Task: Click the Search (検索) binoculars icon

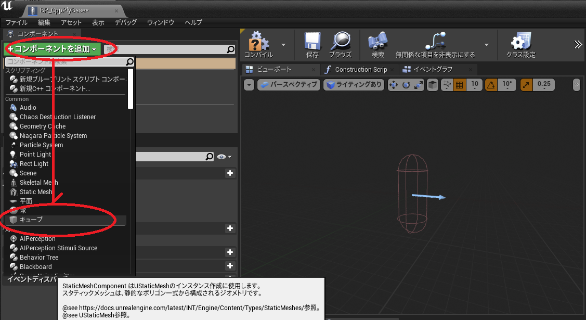Action: pos(378,44)
